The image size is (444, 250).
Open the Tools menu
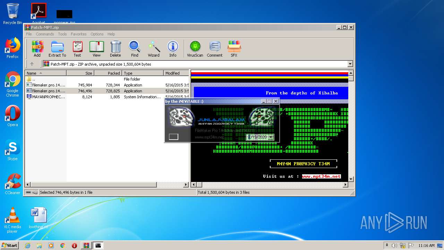tap(62, 34)
